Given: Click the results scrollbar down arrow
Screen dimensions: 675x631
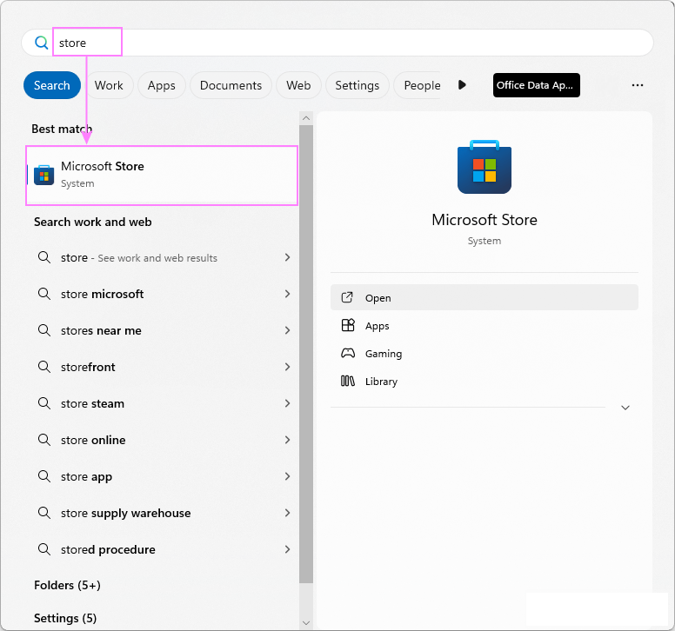Looking at the screenshot, I should point(306,623).
